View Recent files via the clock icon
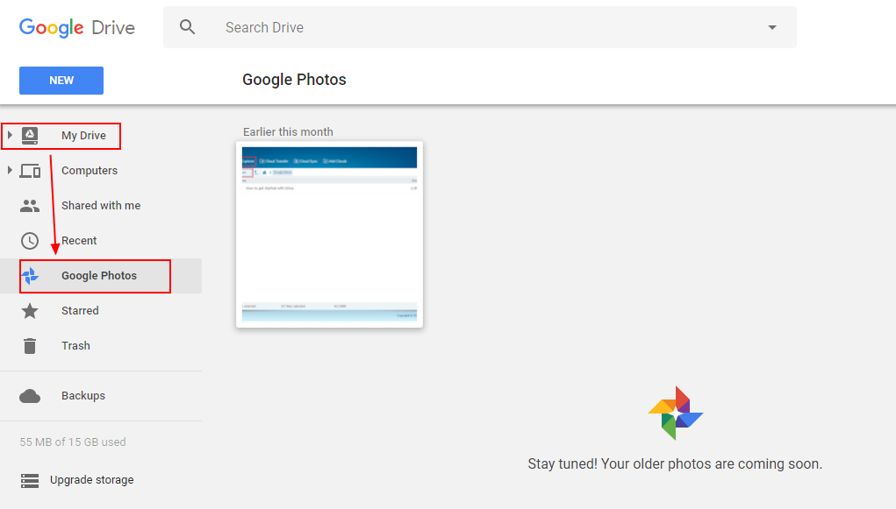Viewport: 896px width, 509px height. coord(30,240)
